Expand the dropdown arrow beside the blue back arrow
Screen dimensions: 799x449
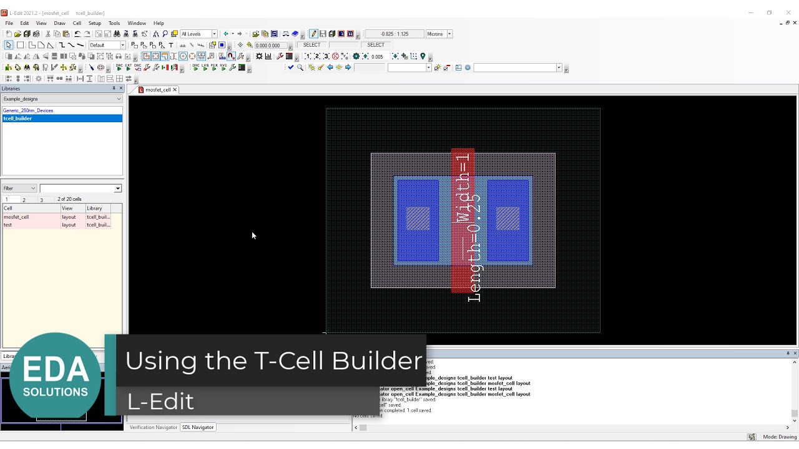[233, 34]
